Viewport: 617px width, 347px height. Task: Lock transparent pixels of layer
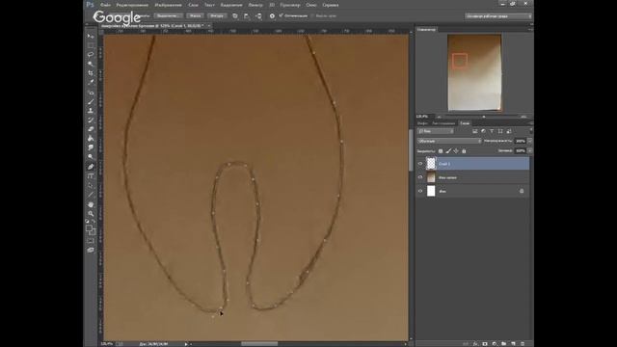click(x=441, y=151)
